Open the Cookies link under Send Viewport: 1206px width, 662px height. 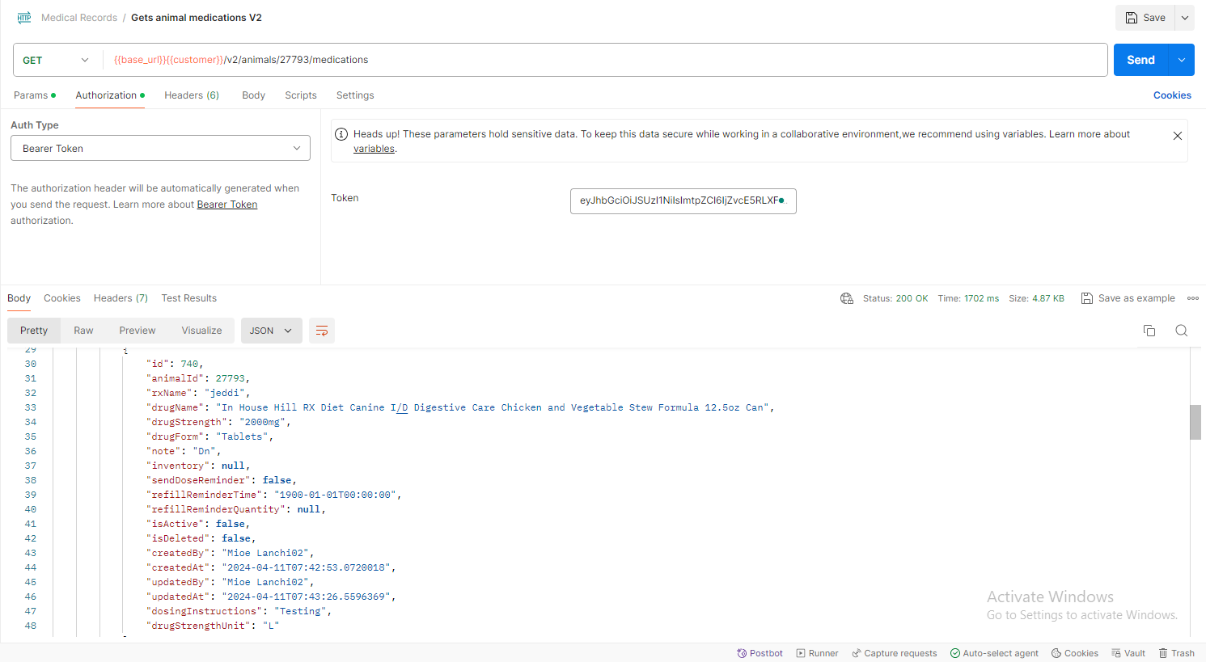pos(1172,95)
